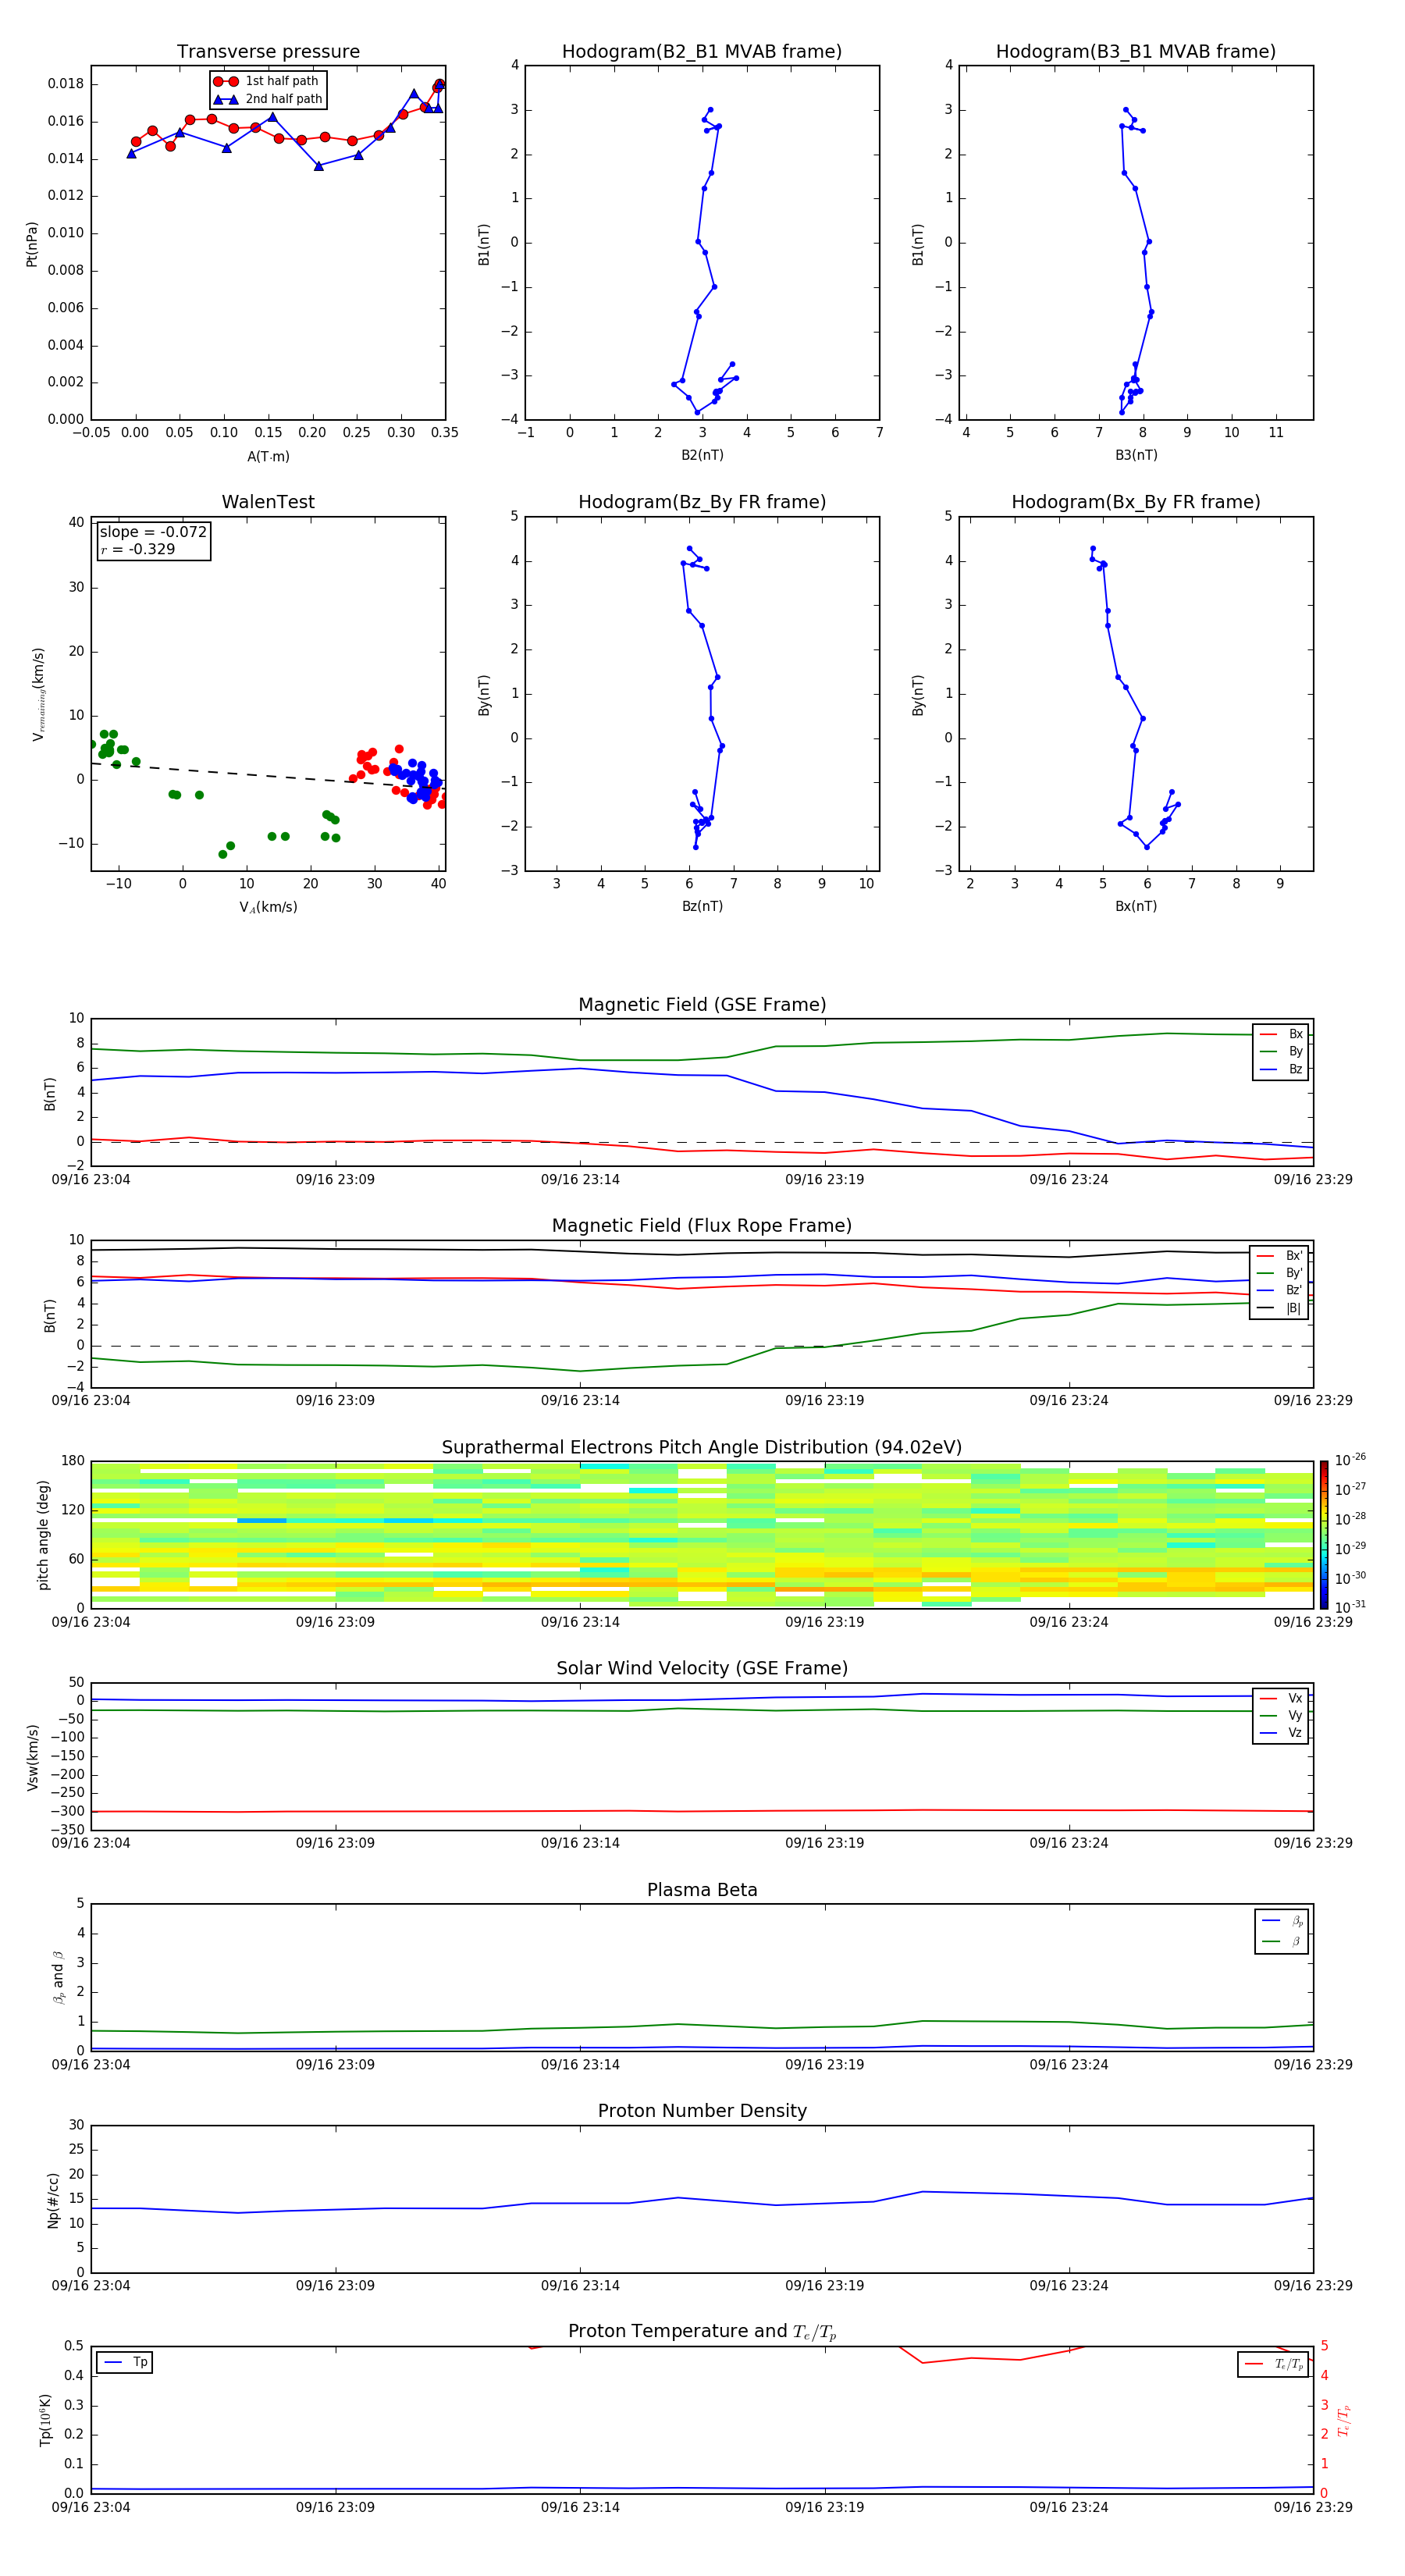Click the pitch angle distribution color bar
The width and height of the screenshot is (1405, 2576).
coord(1324,1535)
